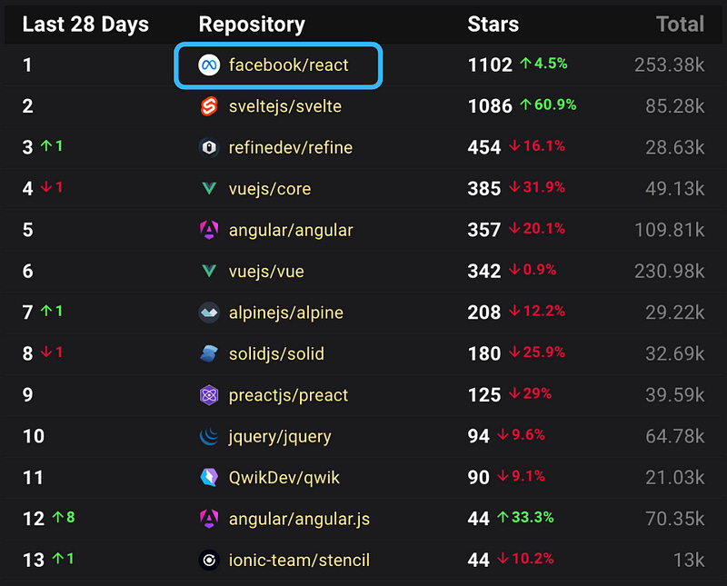Open the preactjs/preact repository link

(x=288, y=395)
